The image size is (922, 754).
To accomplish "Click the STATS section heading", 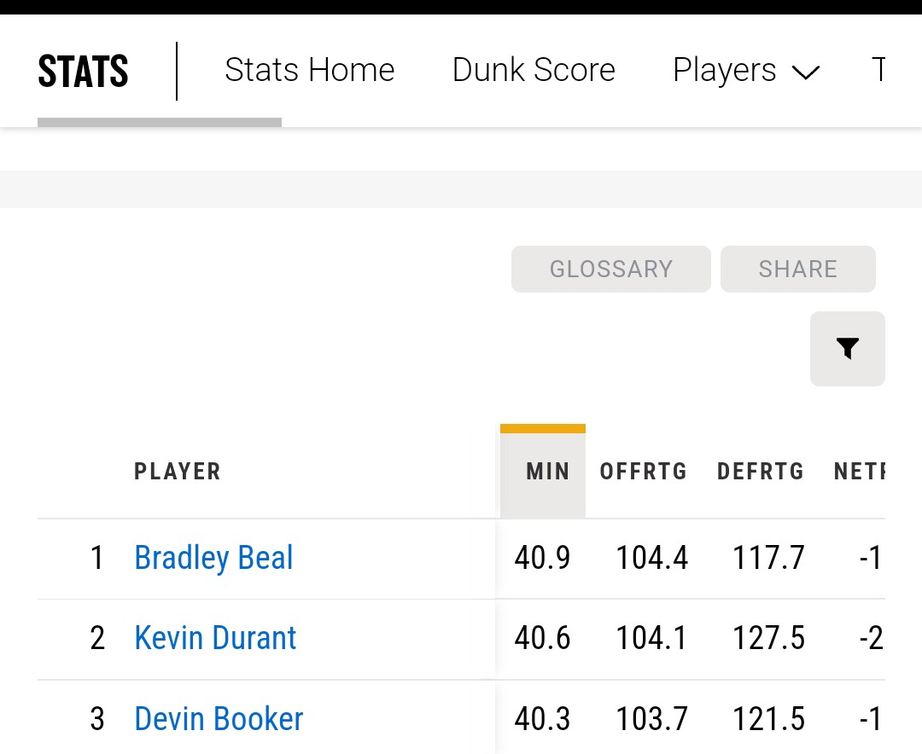I will pos(83,72).
